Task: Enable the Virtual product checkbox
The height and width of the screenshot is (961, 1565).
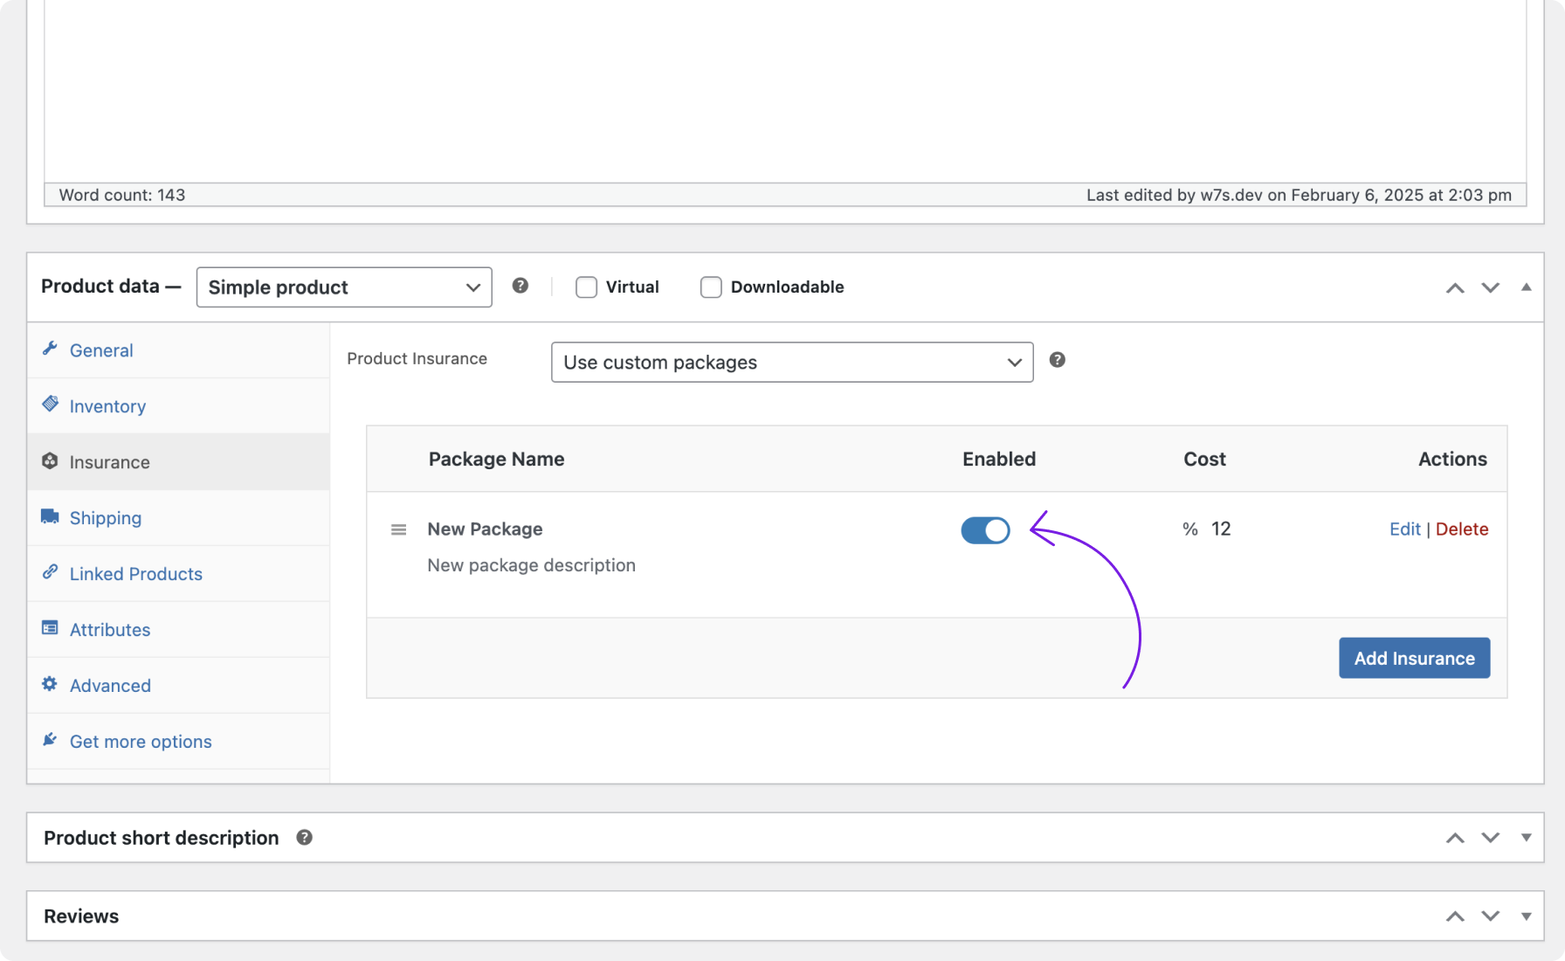Action: pos(586,287)
